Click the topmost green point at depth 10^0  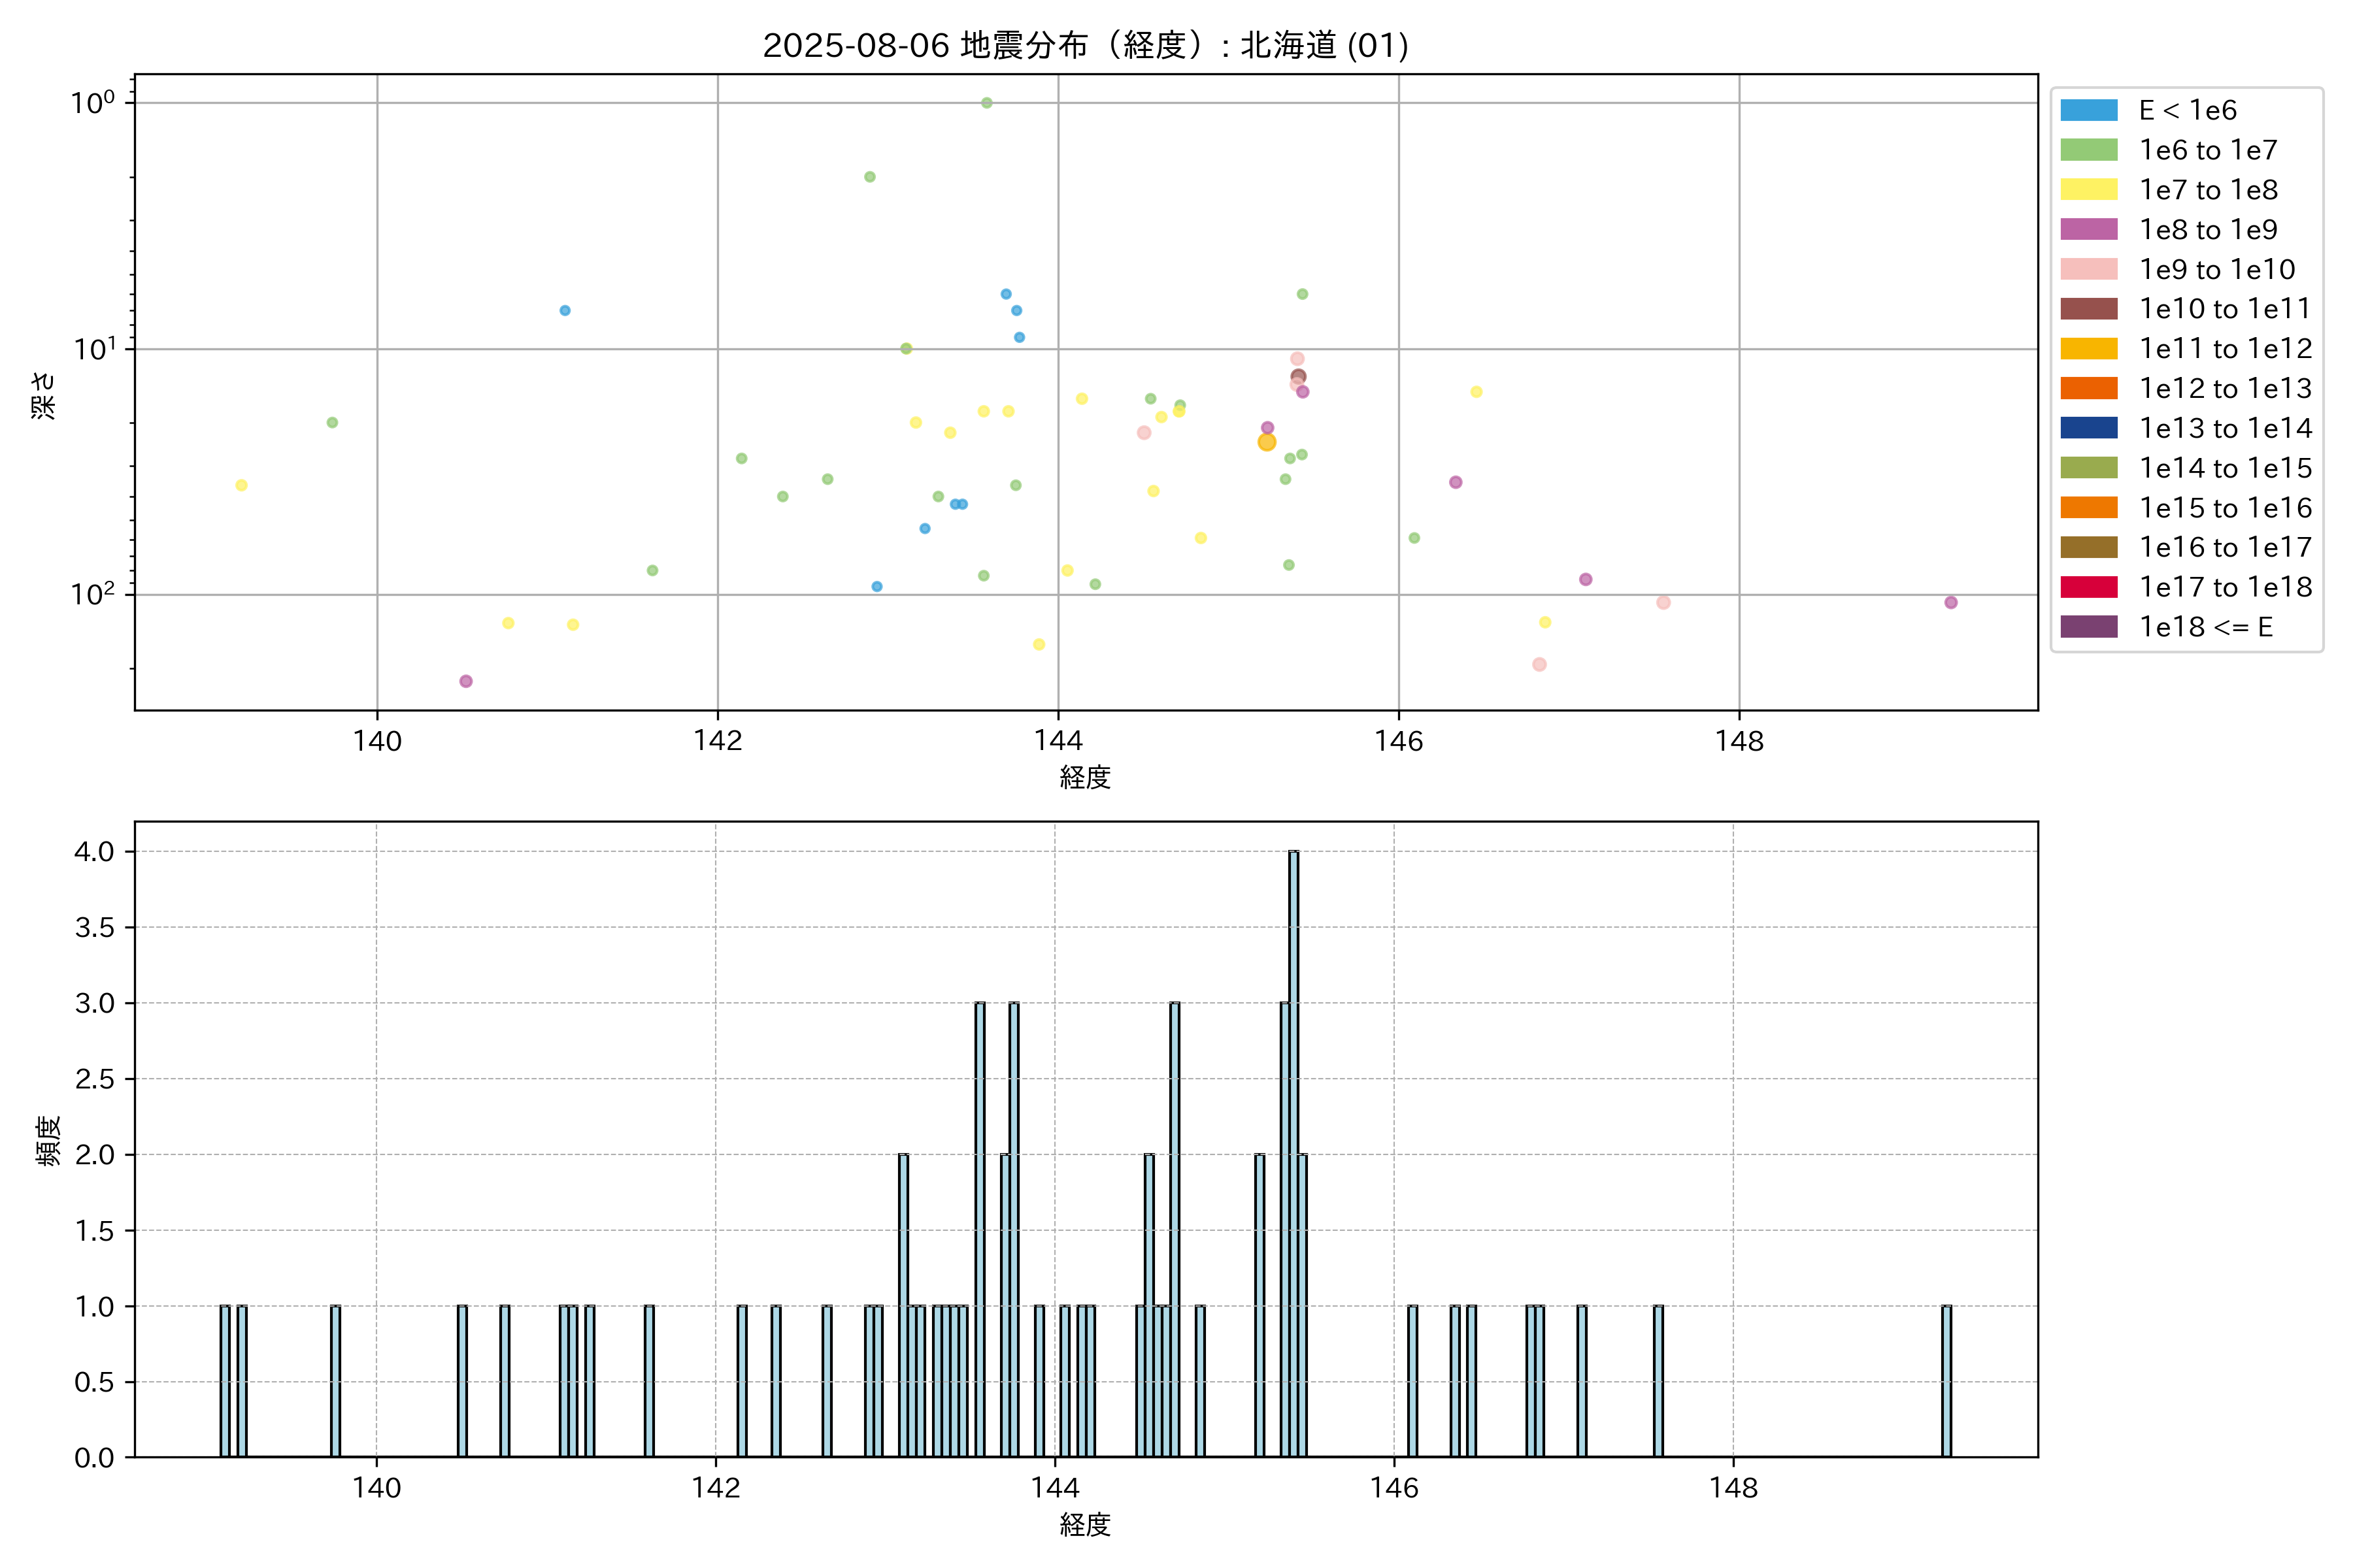pos(986,103)
